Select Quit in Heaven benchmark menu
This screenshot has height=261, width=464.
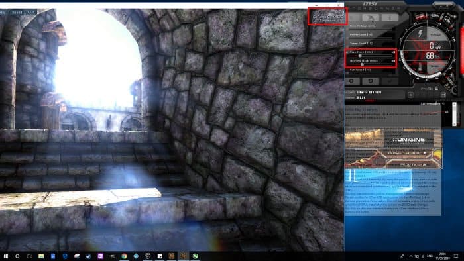click(x=30, y=12)
